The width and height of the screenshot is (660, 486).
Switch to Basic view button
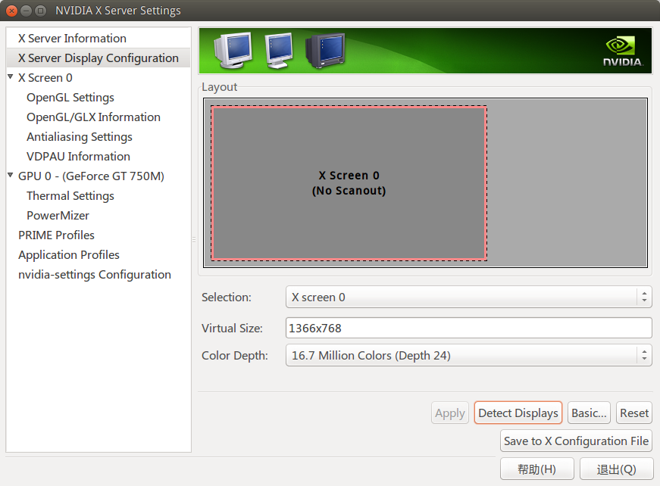point(589,413)
